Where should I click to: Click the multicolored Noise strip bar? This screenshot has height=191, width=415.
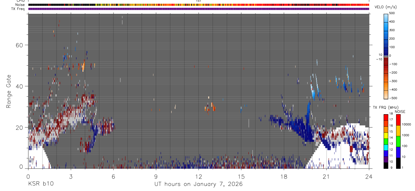coord(199,5)
